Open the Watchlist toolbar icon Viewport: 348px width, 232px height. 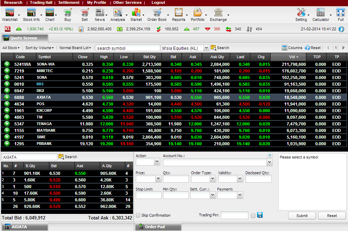point(10,13)
